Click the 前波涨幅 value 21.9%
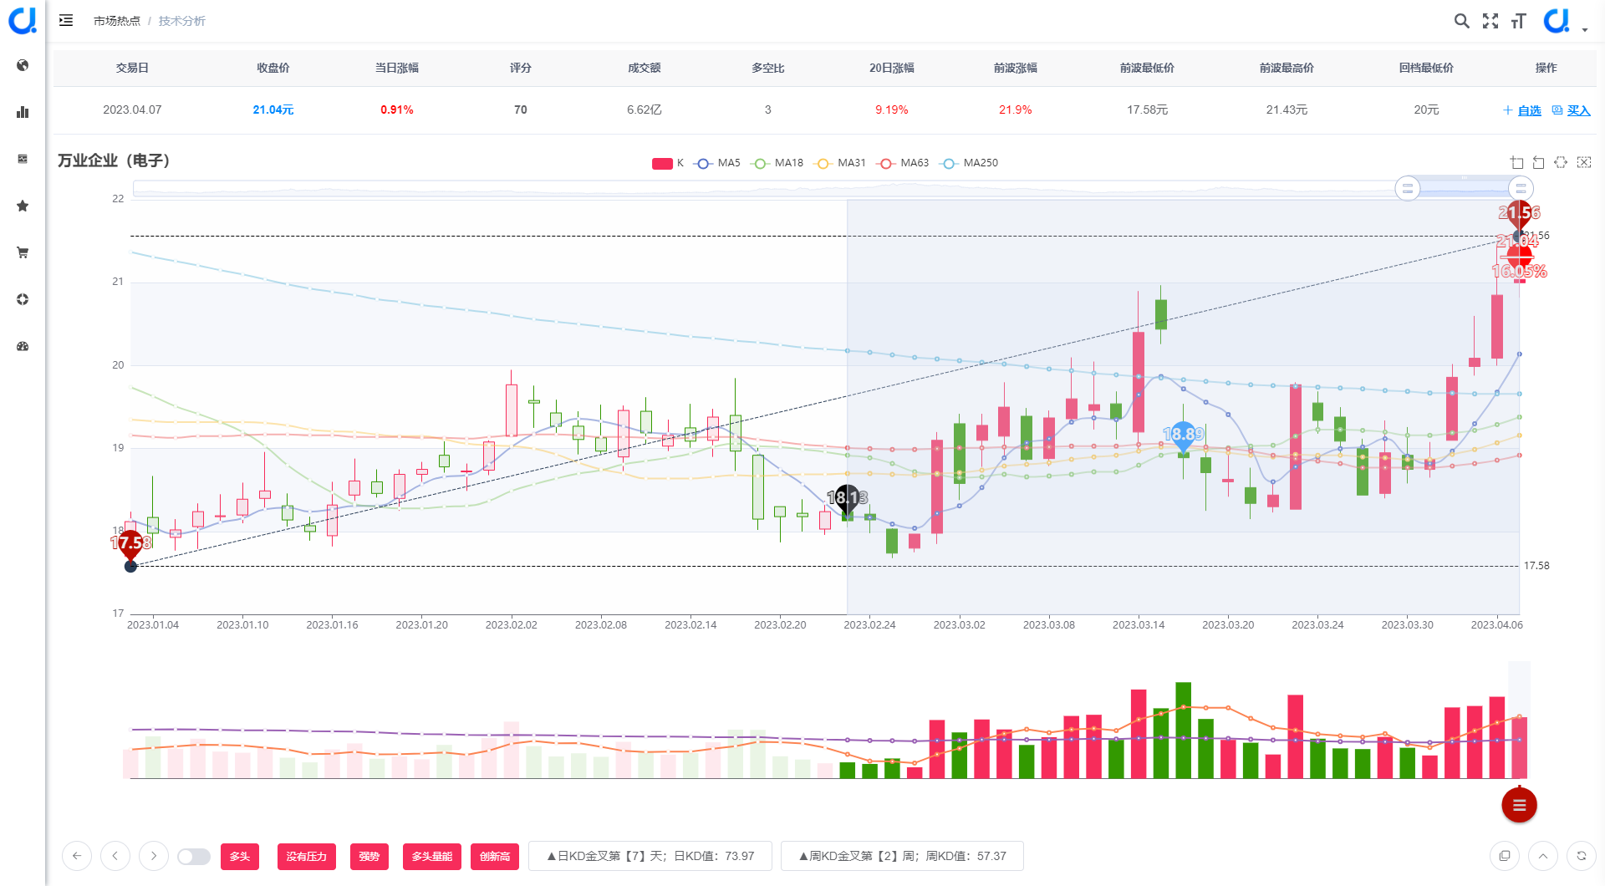 click(x=1016, y=109)
